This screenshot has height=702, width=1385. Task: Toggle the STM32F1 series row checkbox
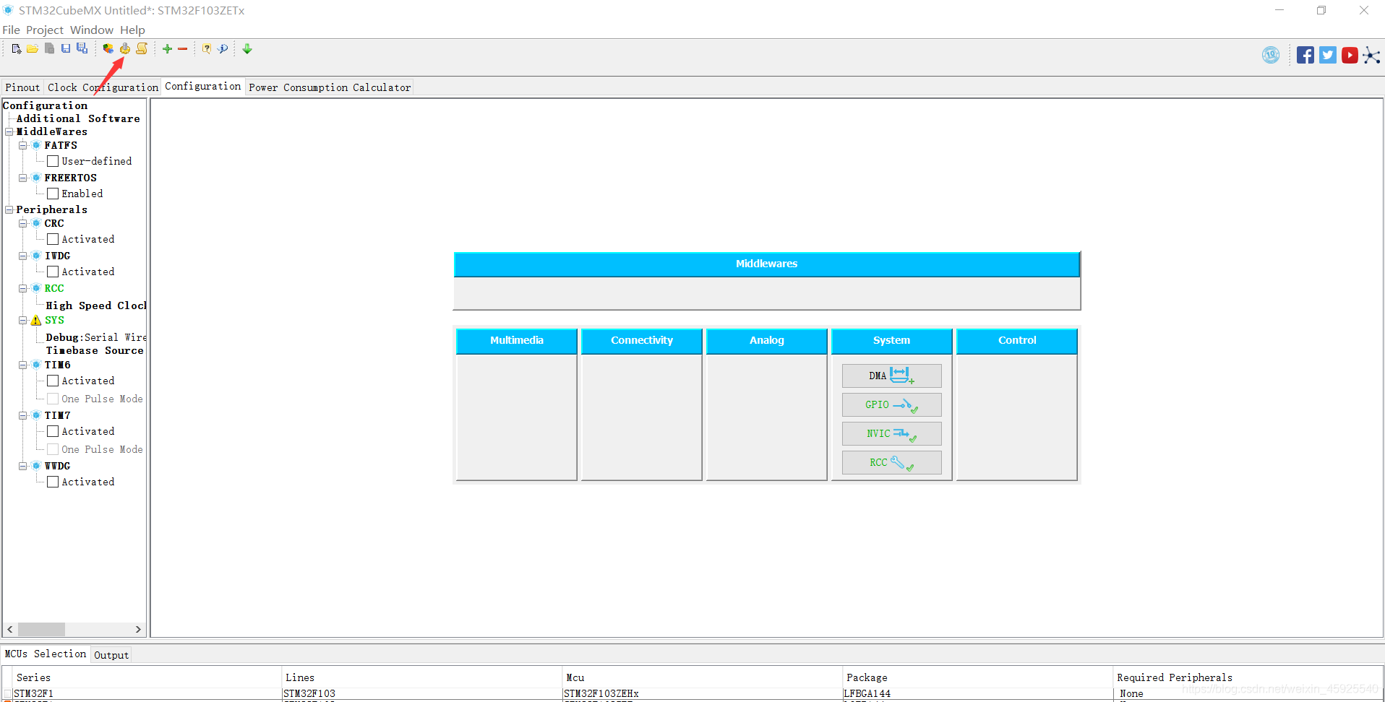[x=8, y=694]
